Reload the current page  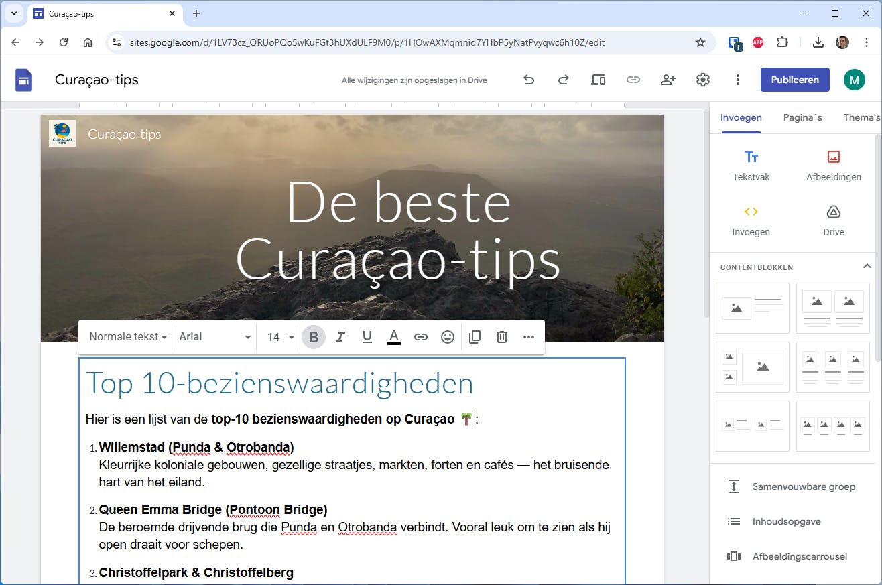pos(64,42)
